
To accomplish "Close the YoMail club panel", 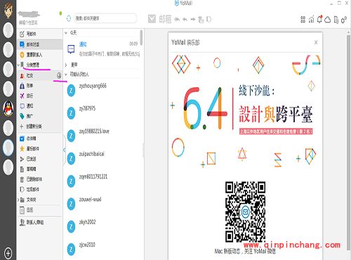I will pos(316,42).
